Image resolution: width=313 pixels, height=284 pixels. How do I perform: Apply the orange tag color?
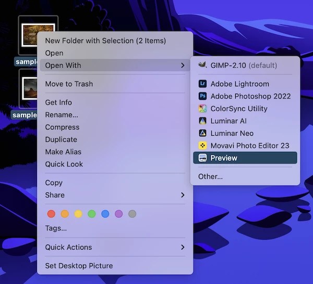pyautogui.click(x=65, y=214)
